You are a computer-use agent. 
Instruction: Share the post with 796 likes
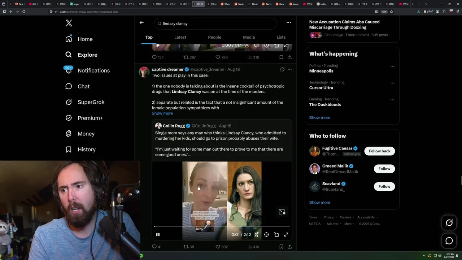point(289,57)
